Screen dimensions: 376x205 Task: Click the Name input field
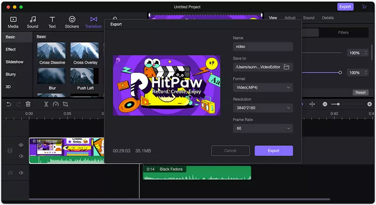click(x=263, y=47)
